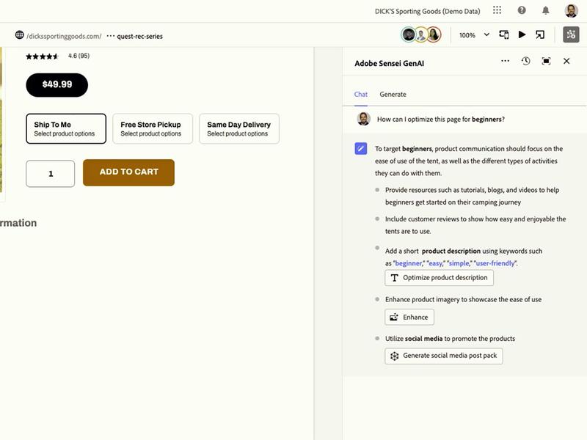Image resolution: width=587 pixels, height=440 pixels.
Task: Click the Adobe Sensei GenAI panel title
Action: pos(390,63)
